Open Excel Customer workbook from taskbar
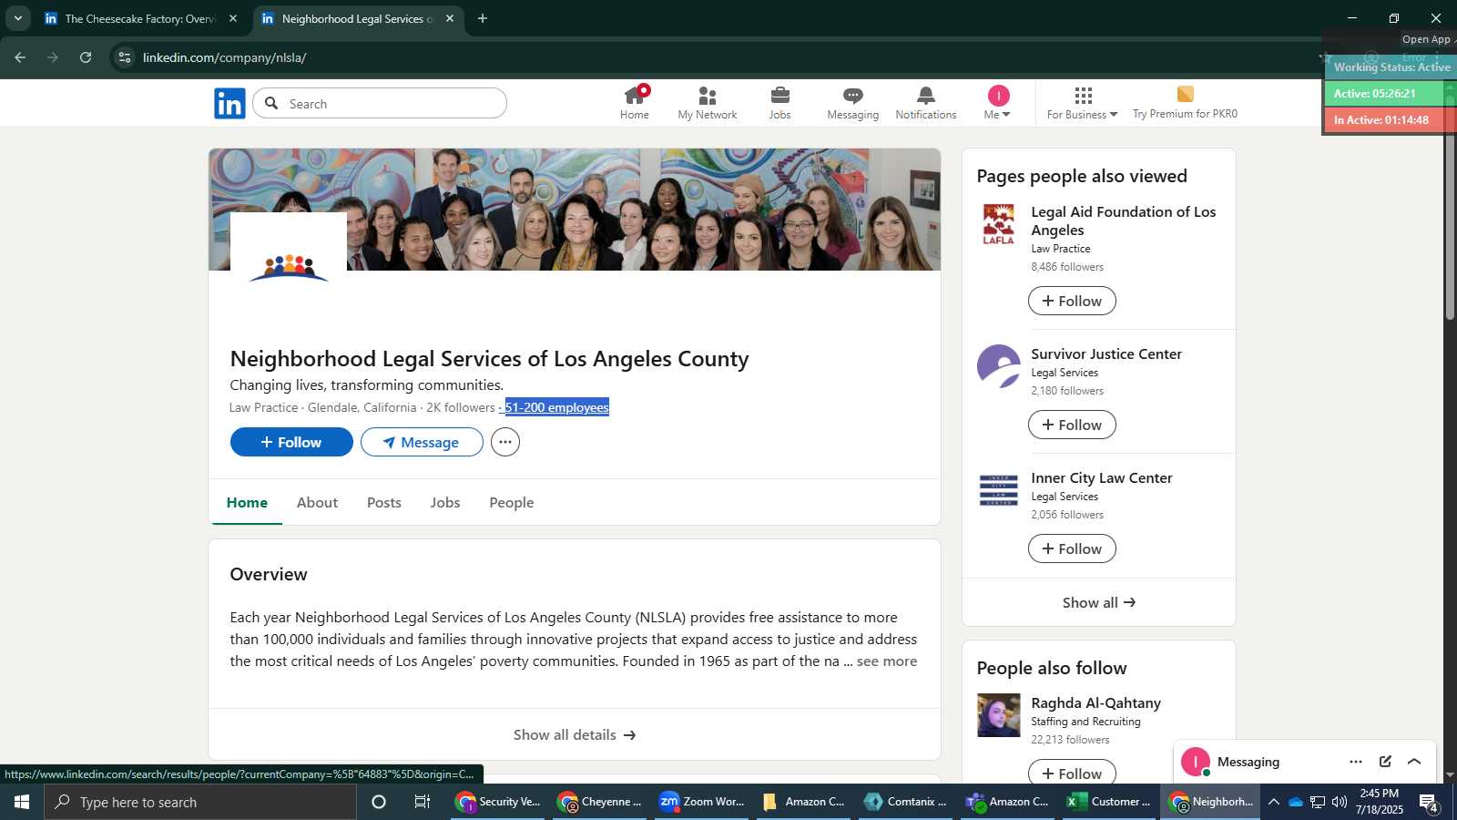This screenshot has width=1457, height=820. tap(1110, 802)
